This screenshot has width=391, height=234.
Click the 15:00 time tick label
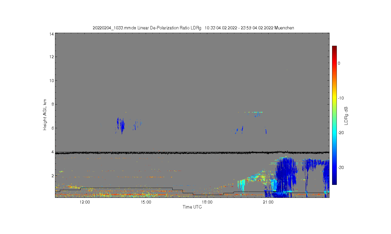tap(146, 202)
